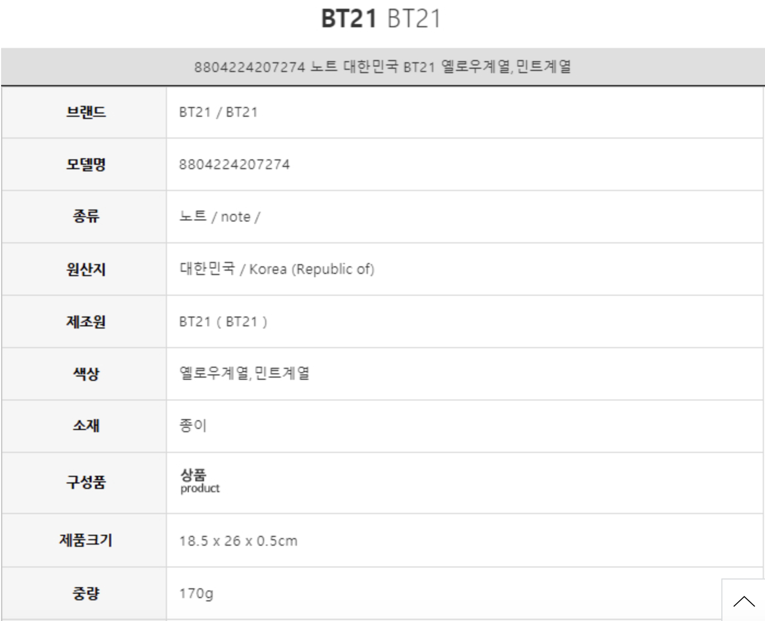Select the 색상 row label
Image resolution: width=765 pixels, height=621 pixels.
(86, 374)
